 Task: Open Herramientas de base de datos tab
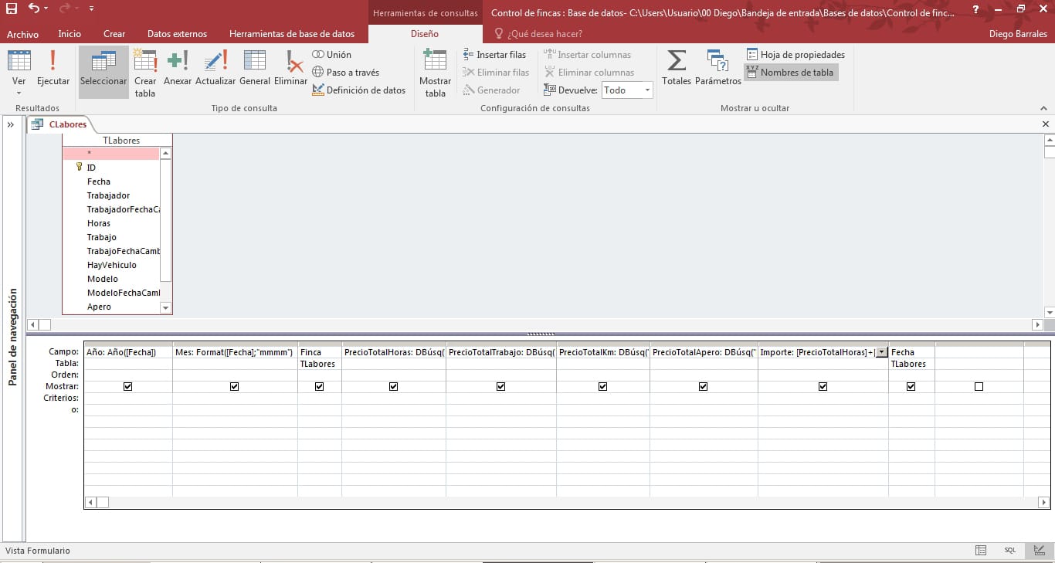click(292, 34)
